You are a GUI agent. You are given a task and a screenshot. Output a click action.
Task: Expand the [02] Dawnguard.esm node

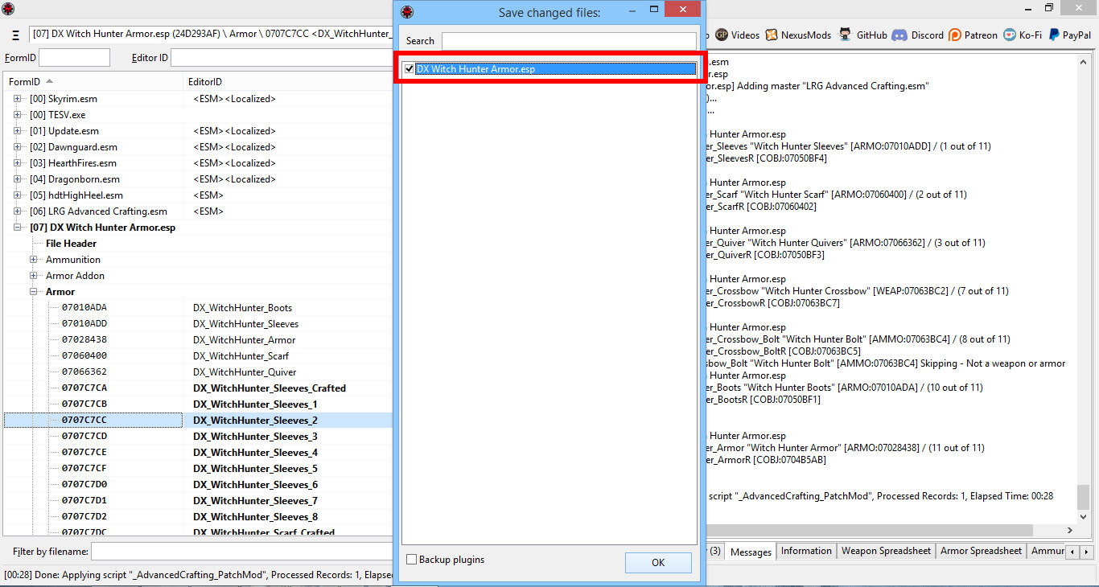[18, 147]
